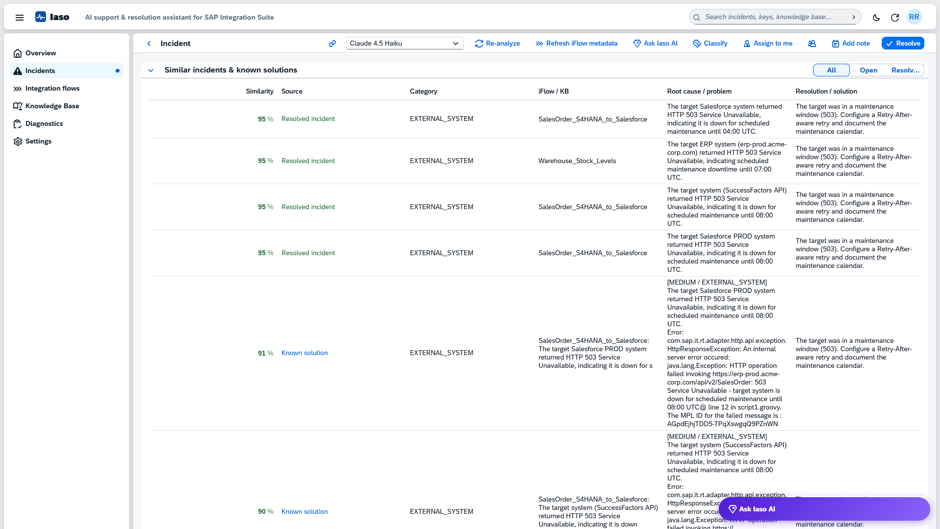Open the hamburger navigation menu
The image size is (940, 529).
pyautogui.click(x=20, y=17)
